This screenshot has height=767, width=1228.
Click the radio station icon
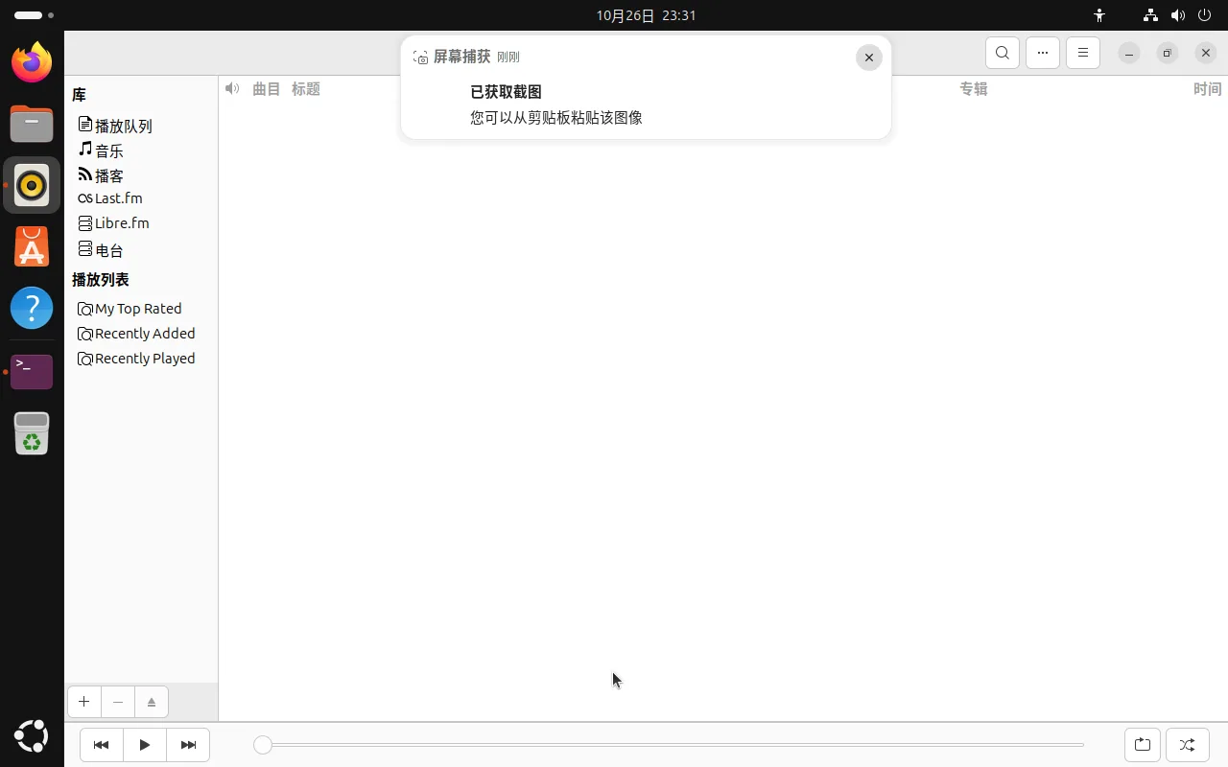(85, 249)
